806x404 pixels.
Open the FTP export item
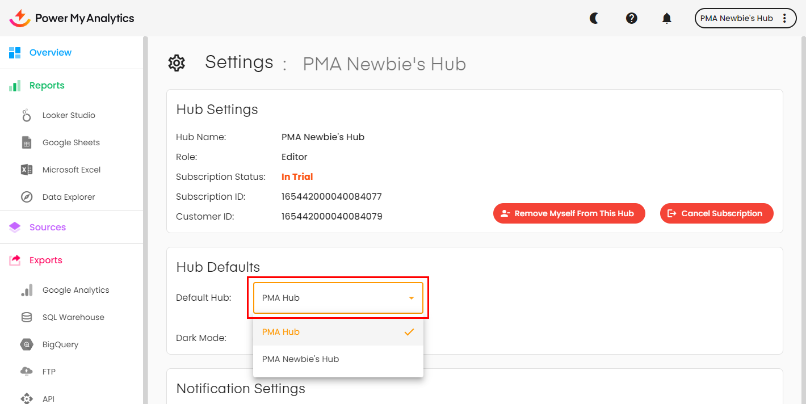coord(49,372)
